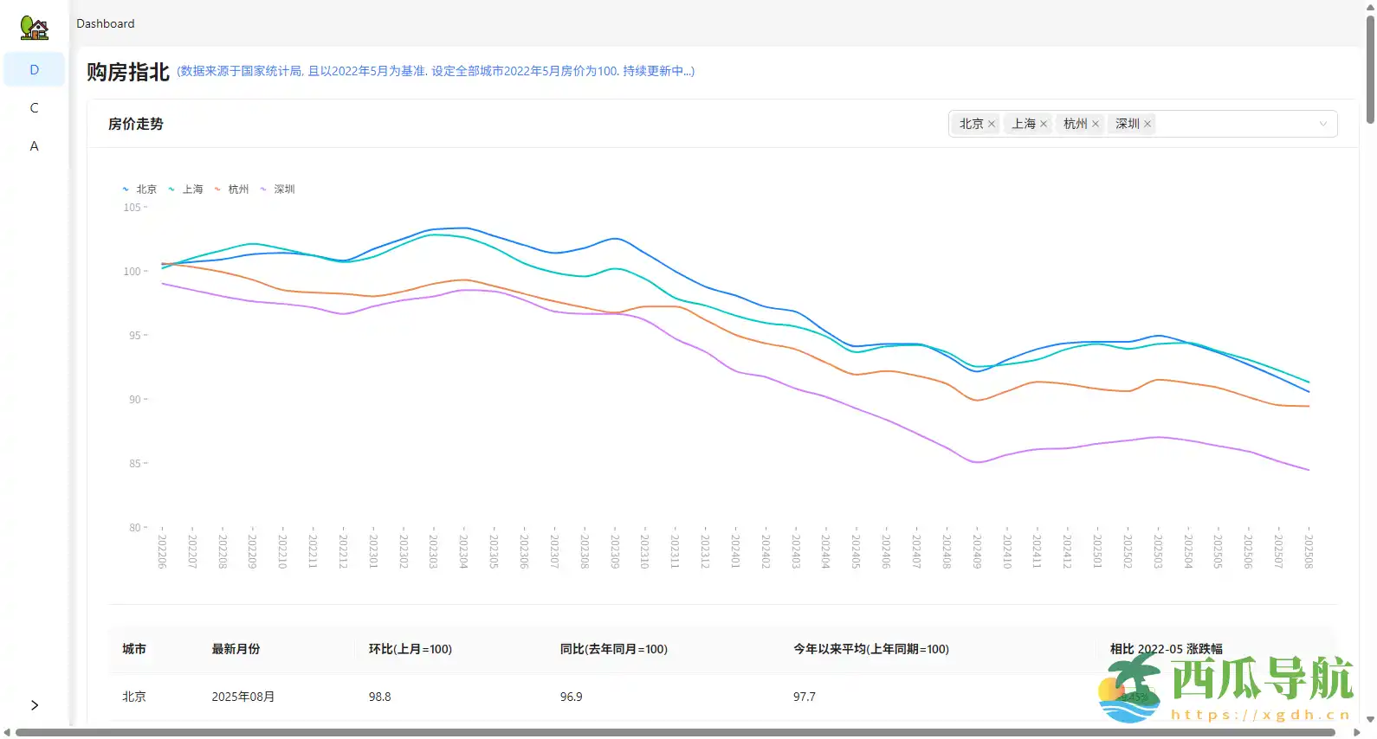Click the 同比(去年同月=100) column header

point(613,649)
